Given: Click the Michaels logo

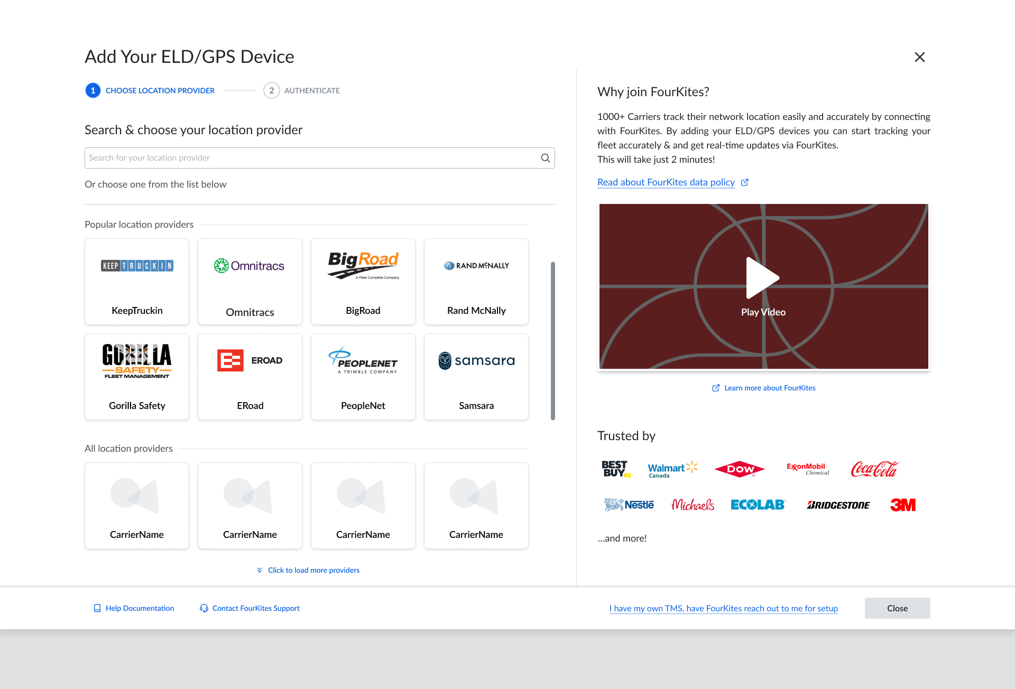Looking at the screenshot, I should click(x=693, y=505).
